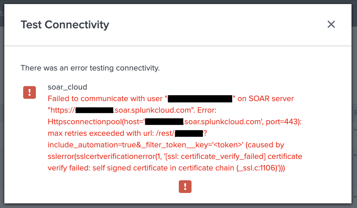Click "self signed certificate in certificate chain" text
This screenshot has height=208, width=357.
pos(163,168)
